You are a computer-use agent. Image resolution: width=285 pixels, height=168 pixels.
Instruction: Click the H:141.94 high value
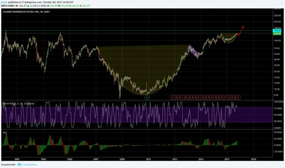(63, 5)
